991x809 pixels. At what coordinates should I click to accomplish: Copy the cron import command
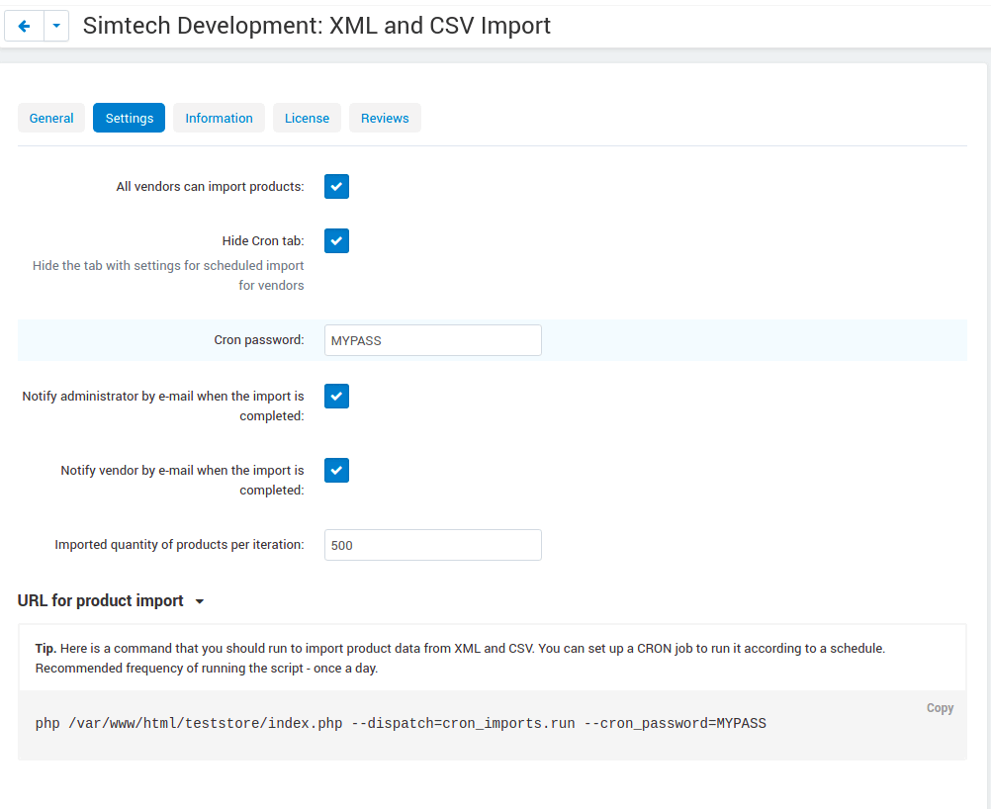pos(939,707)
